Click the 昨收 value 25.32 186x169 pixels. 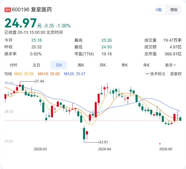tap(36, 47)
